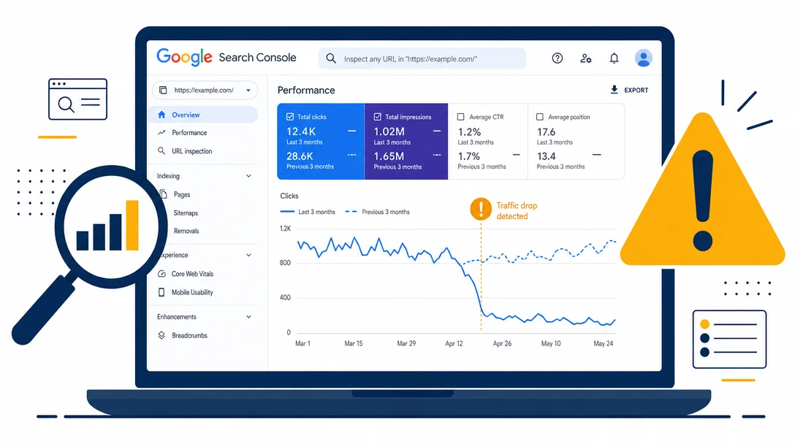795x444 pixels.
Task: Click the Apr 12 axis label
Action: [x=454, y=343]
